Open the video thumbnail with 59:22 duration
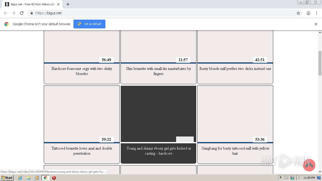 [x=82, y=114]
